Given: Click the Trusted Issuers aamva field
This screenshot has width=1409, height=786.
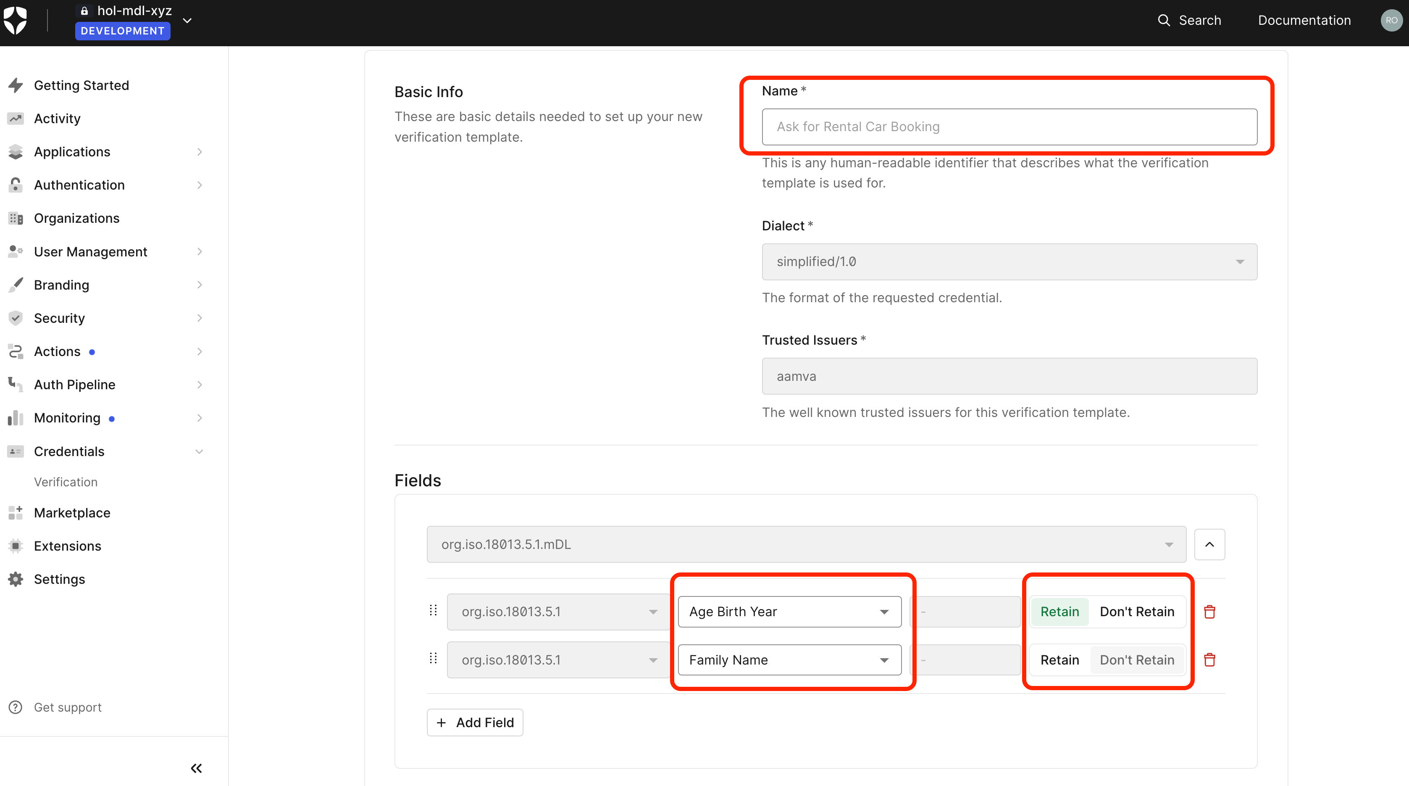Looking at the screenshot, I should click(x=1009, y=376).
